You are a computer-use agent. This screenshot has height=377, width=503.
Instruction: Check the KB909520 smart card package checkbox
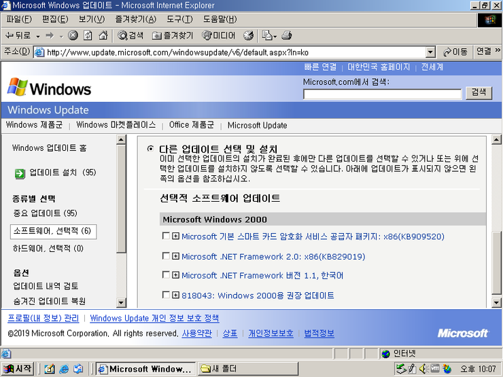pyautogui.click(x=166, y=236)
